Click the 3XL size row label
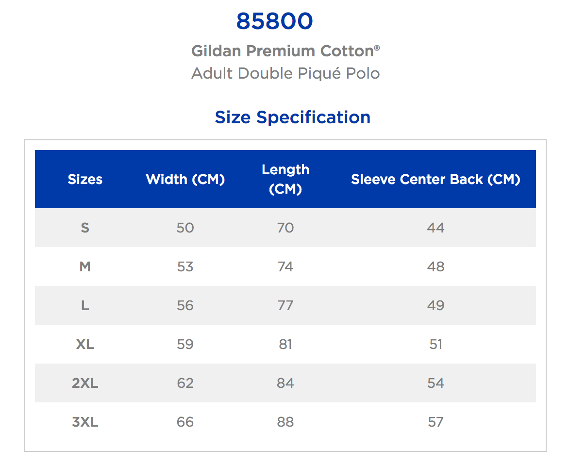This screenshot has width=569, height=465. (85, 422)
